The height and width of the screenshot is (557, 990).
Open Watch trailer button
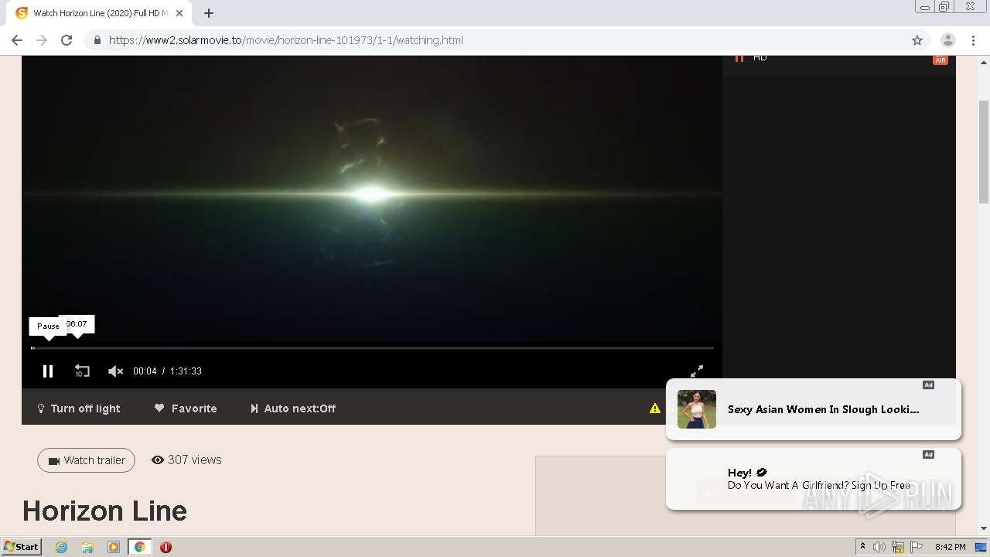click(x=86, y=460)
